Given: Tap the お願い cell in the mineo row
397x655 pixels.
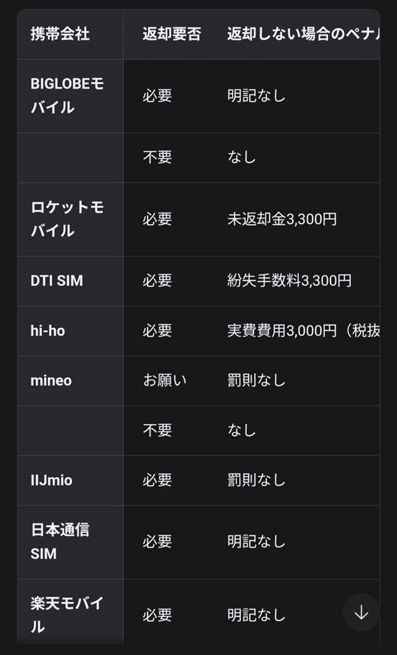Looking at the screenshot, I should pyautogui.click(x=165, y=381).
